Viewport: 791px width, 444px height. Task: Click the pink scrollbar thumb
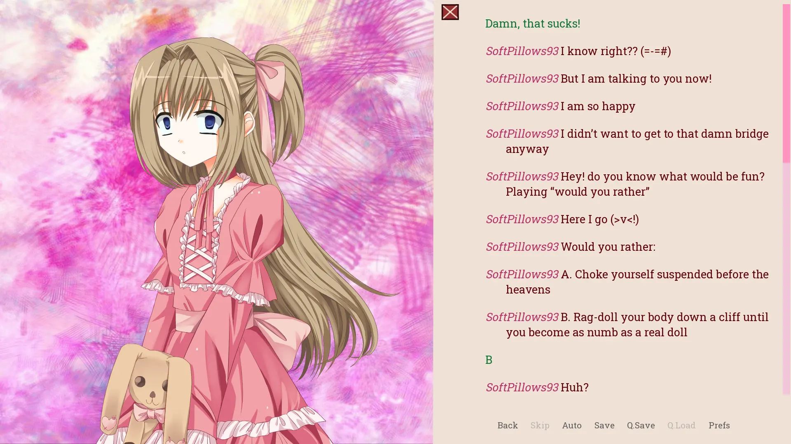tap(786, 83)
